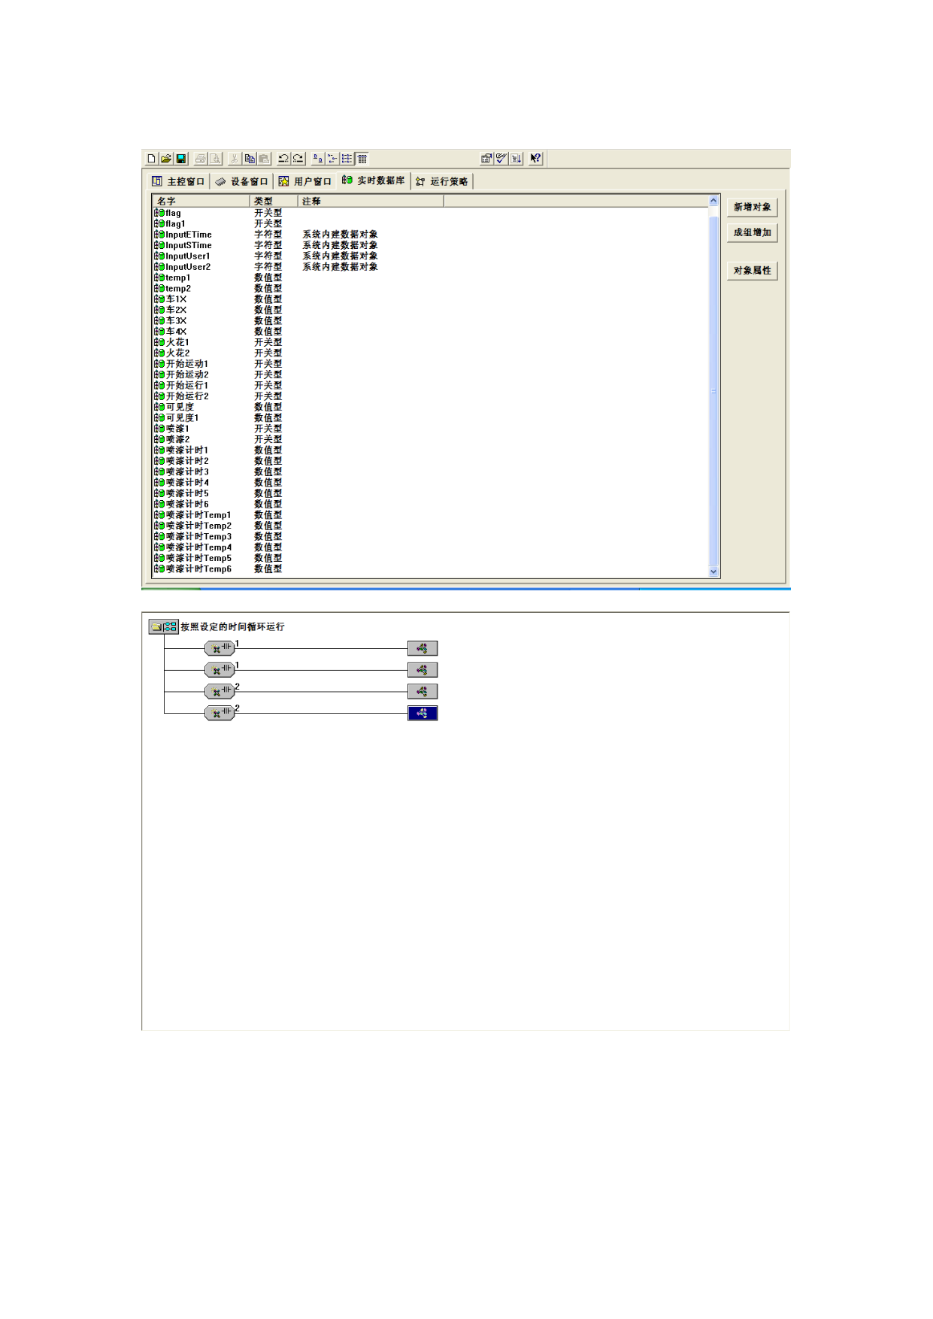Click the checkmark toolbar icon
Image resolution: width=933 pixels, height=1319 pixels.
501,159
